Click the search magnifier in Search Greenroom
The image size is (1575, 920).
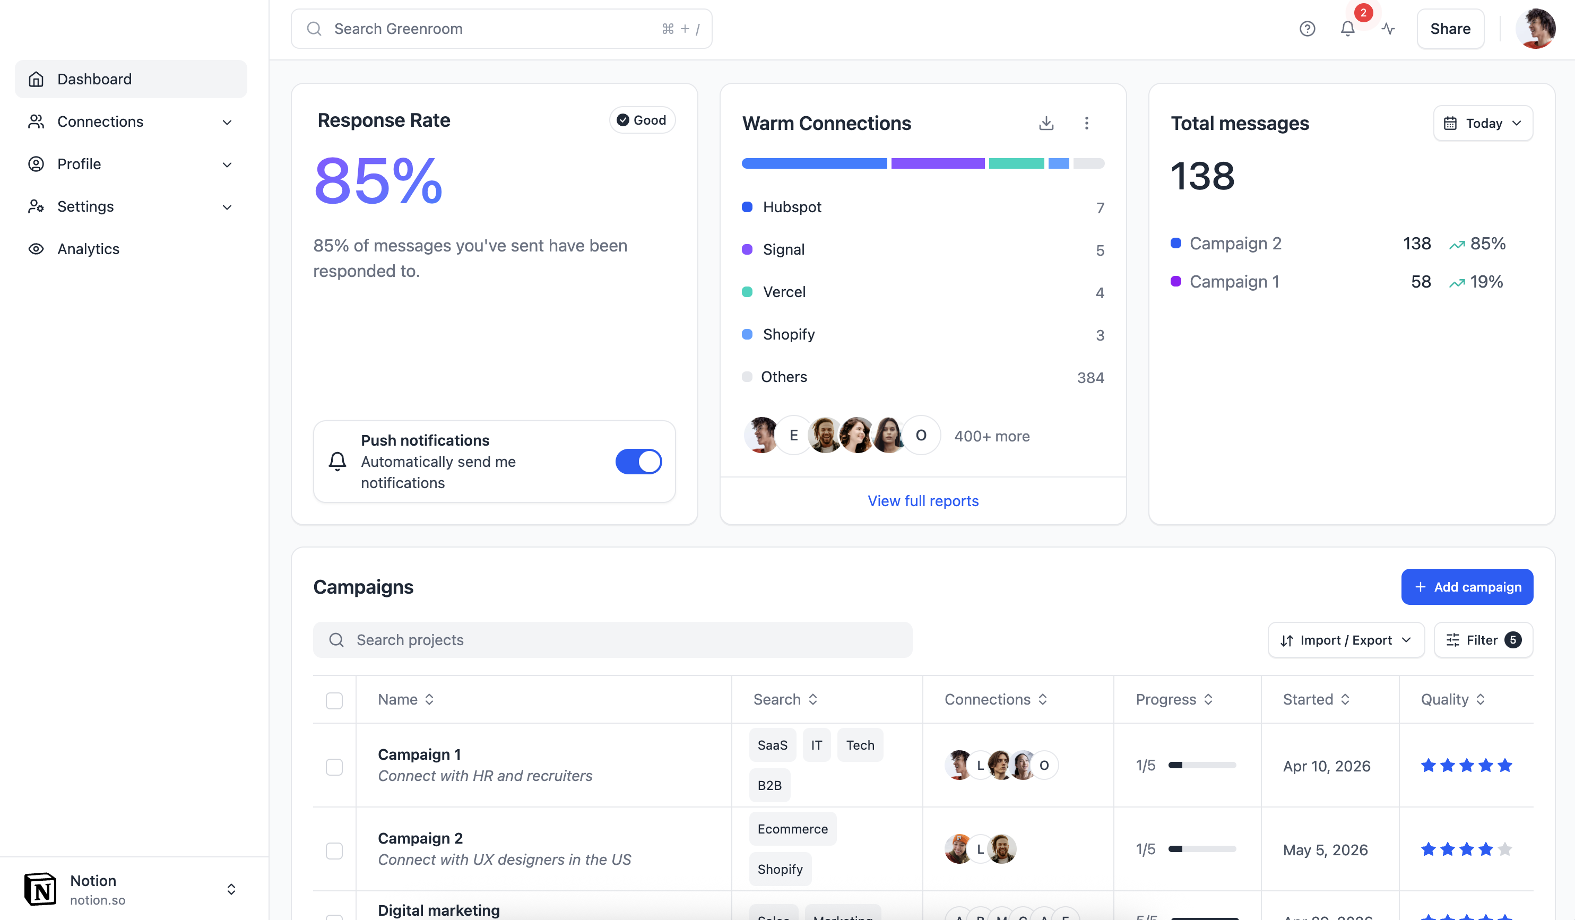314,29
